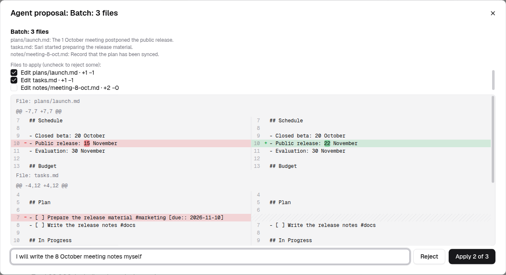Click Apply 2 of 3 button

pyautogui.click(x=472, y=256)
